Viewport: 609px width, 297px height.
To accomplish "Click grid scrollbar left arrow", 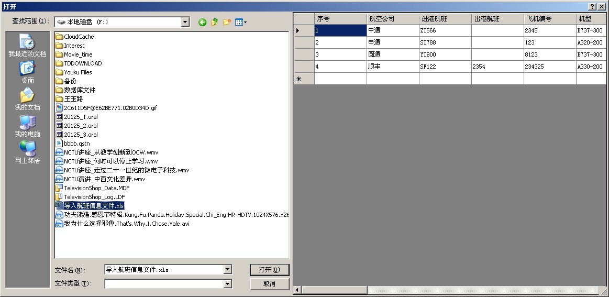I will pyautogui.click(x=298, y=290).
